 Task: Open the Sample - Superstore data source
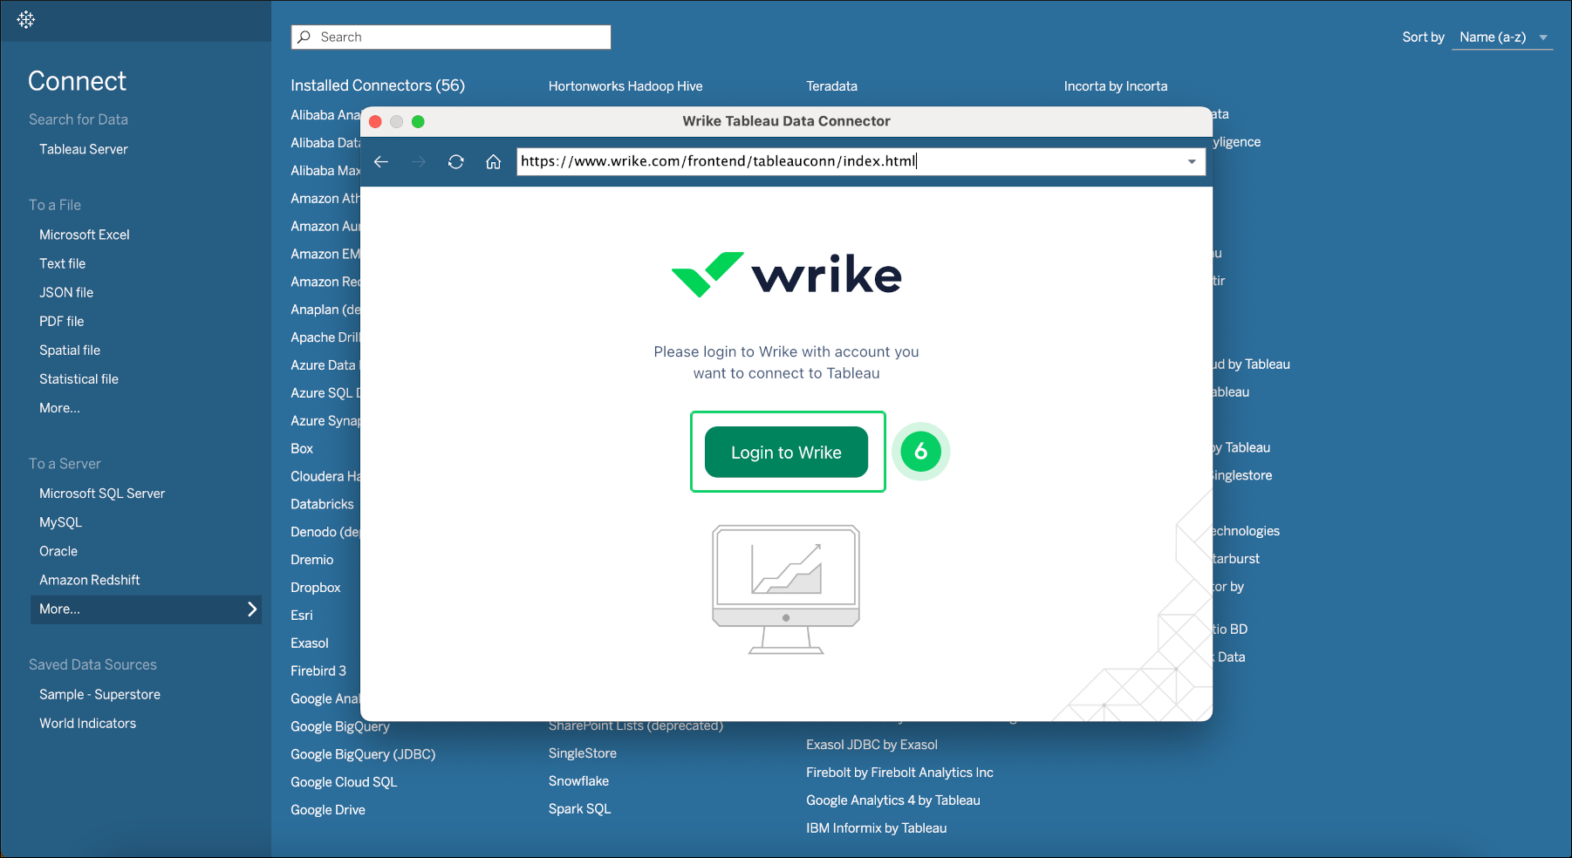(99, 694)
